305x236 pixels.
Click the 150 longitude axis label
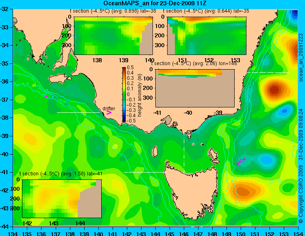click(x=241, y=234)
